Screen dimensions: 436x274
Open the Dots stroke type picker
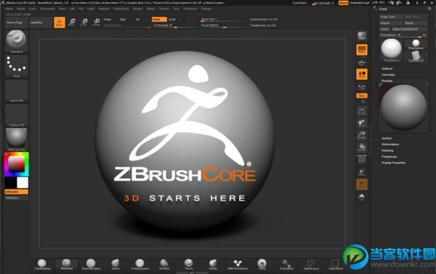(16, 66)
